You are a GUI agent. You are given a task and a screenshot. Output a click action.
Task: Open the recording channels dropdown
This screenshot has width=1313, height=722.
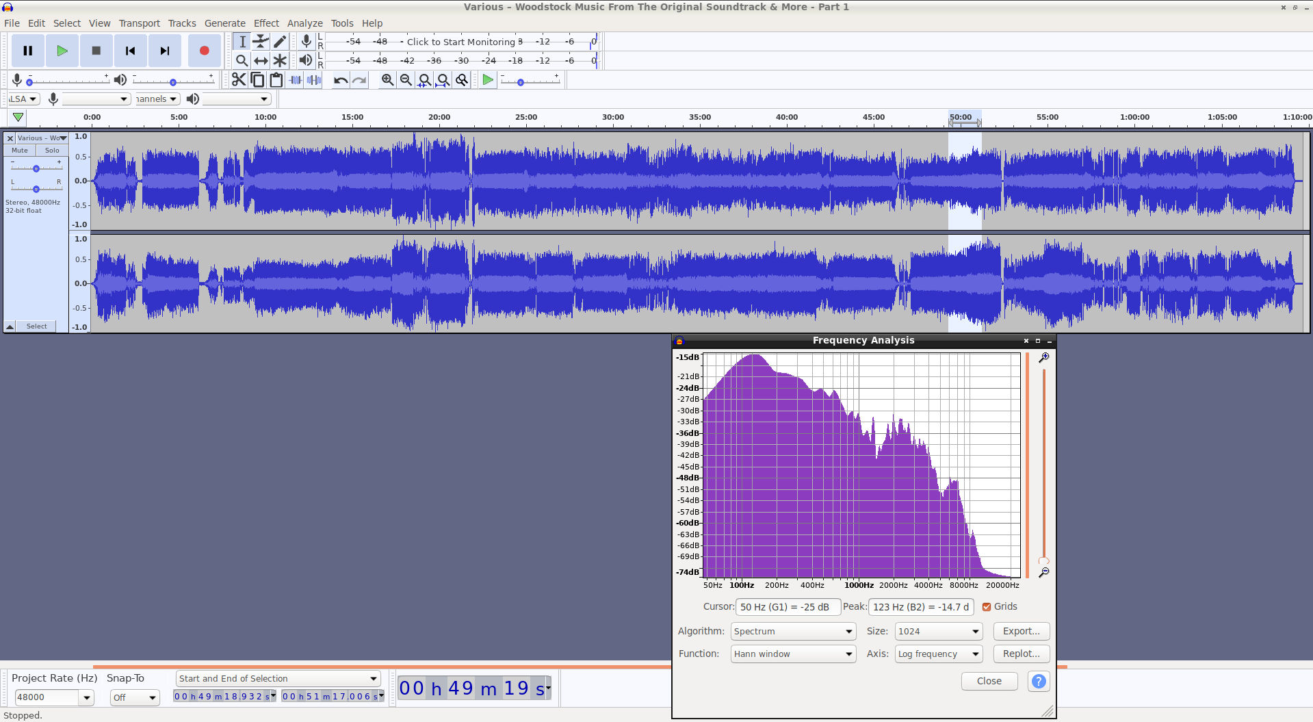(x=157, y=99)
